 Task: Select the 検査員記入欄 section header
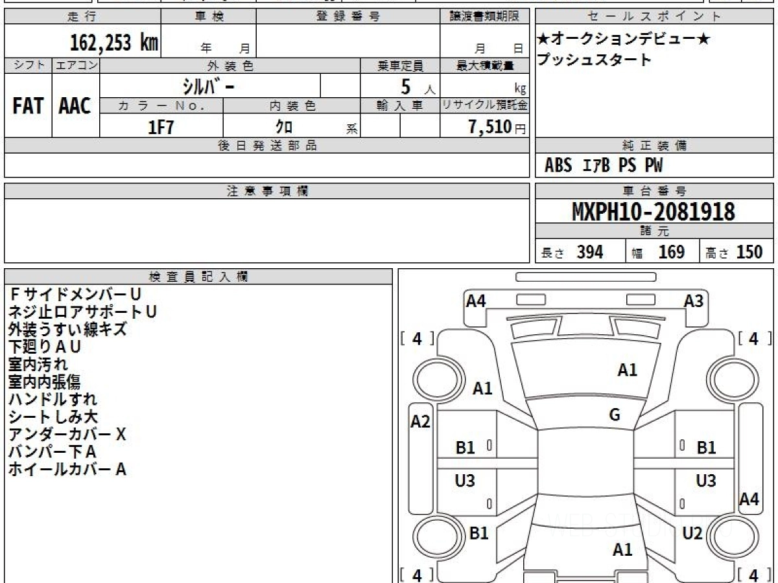click(198, 277)
